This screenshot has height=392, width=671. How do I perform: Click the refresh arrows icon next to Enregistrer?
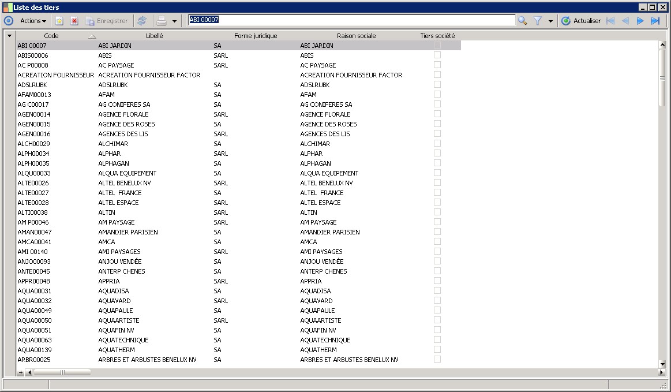(142, 21)
